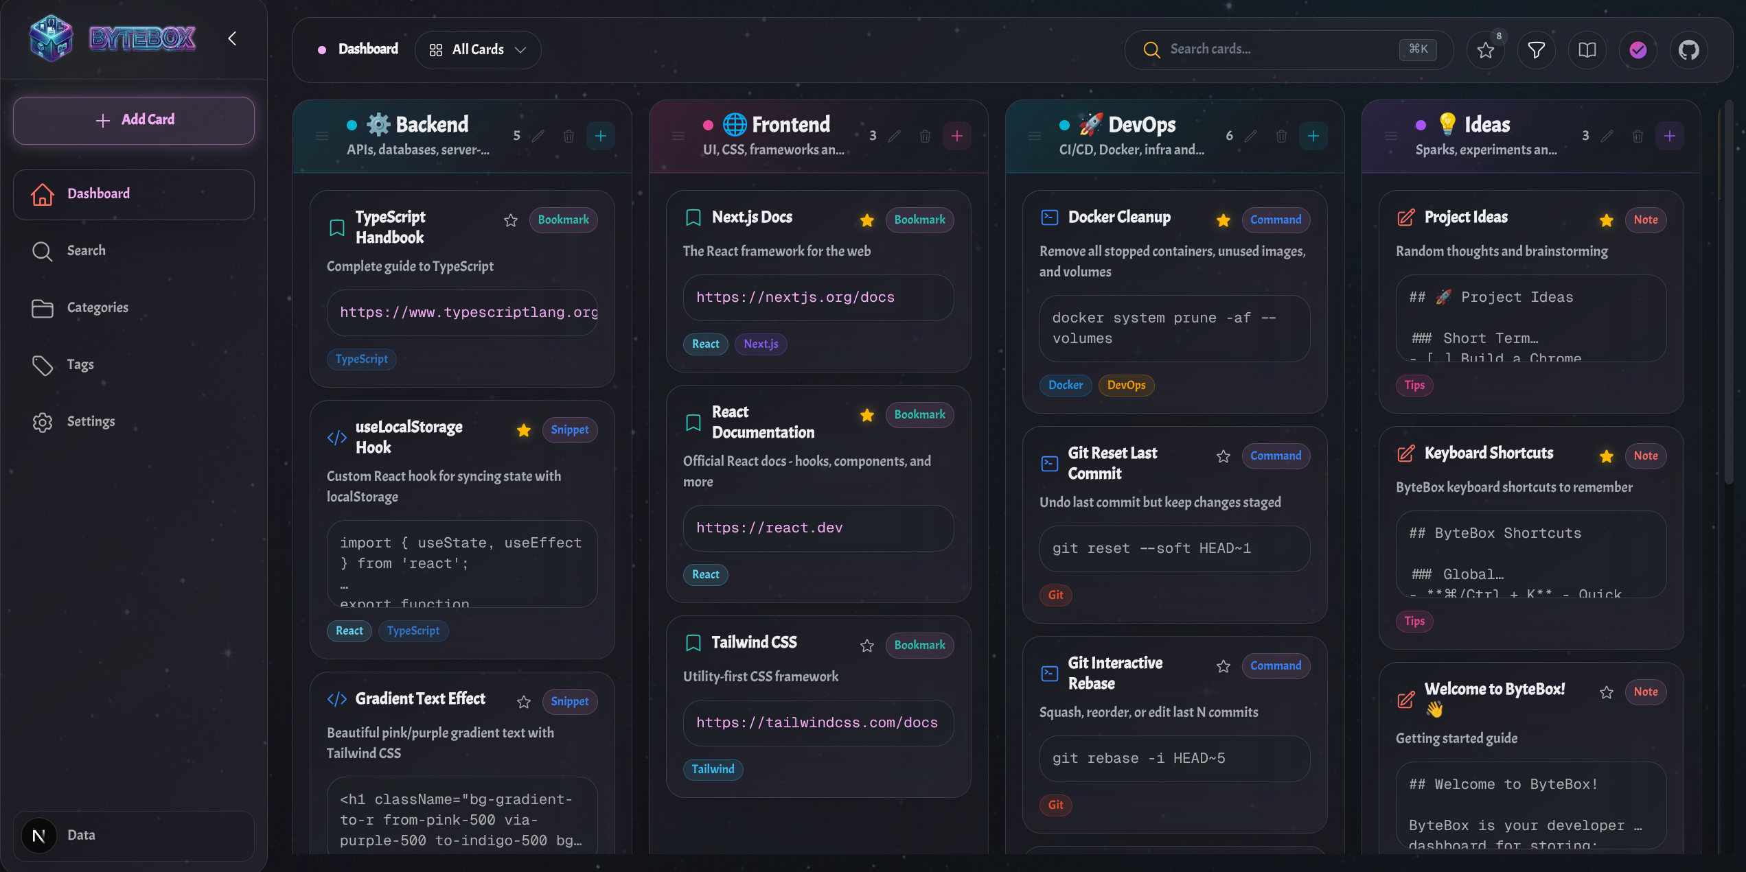Edit the Backend category with the pencil icon
1746x872 pixels.
point(538,136)
